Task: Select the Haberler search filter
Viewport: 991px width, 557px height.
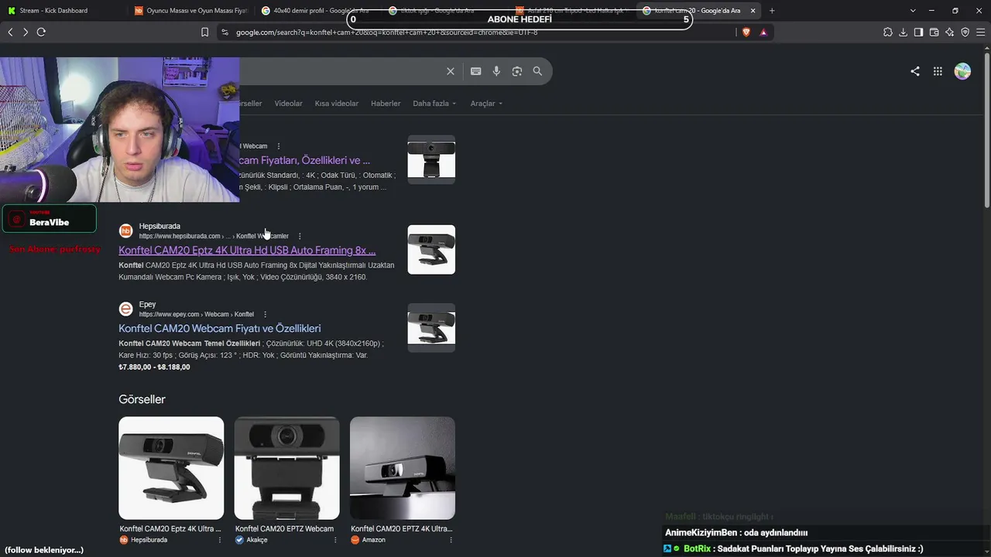Action: tap(386, 104)
